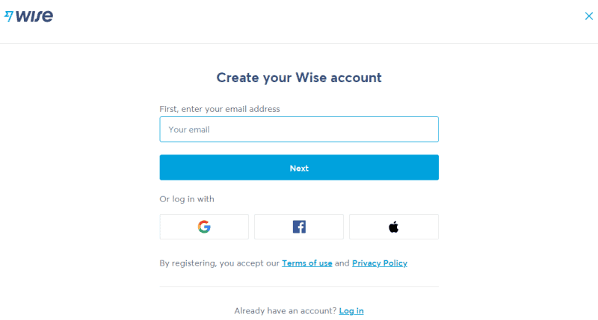Click the 'Already have an account?' text
The image size is (598, 320).
pyautogui.click(x=286, y=311)
